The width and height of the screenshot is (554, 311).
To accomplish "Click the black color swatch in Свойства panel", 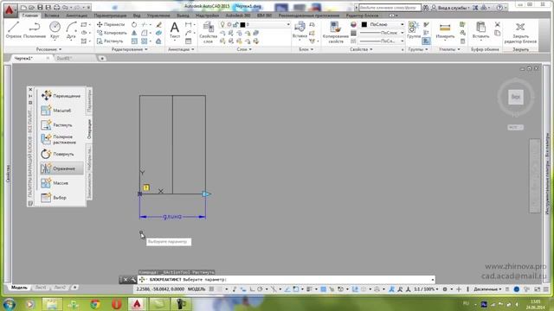I will pyautogui.click(x=364, y=24).
